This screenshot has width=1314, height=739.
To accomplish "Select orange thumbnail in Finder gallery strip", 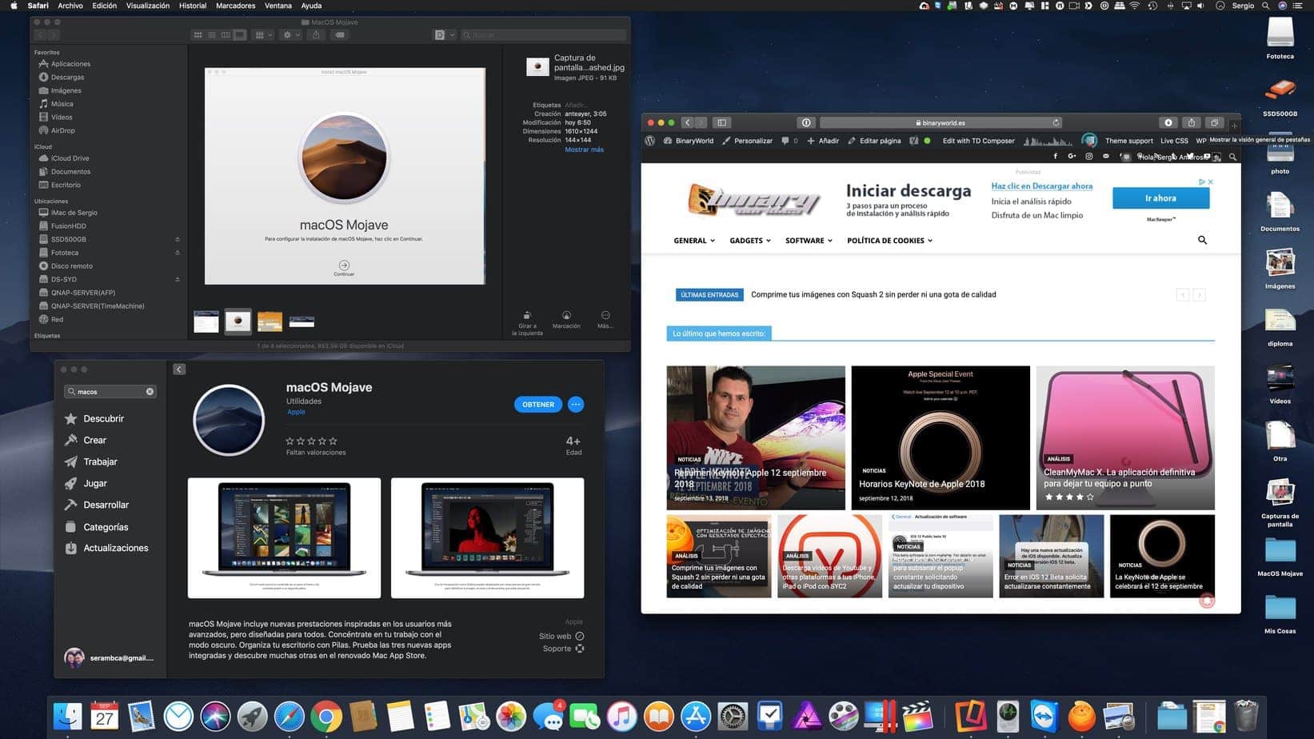I will click(x=270, y=322).
